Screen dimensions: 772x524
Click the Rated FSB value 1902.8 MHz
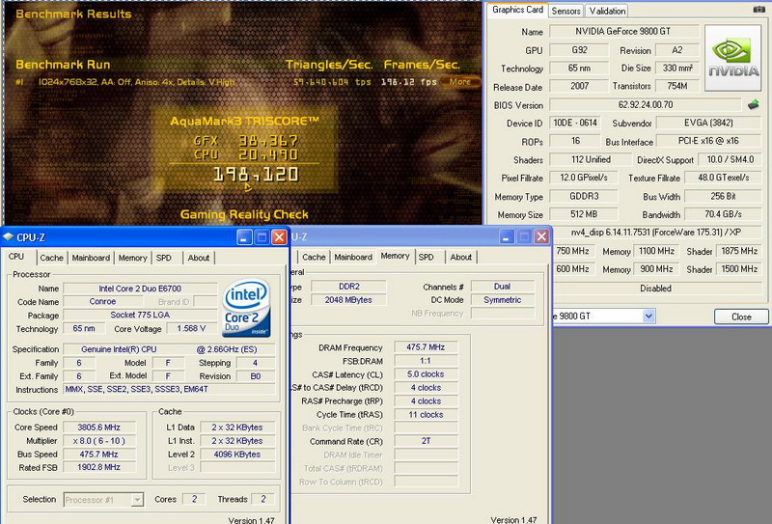99,467
